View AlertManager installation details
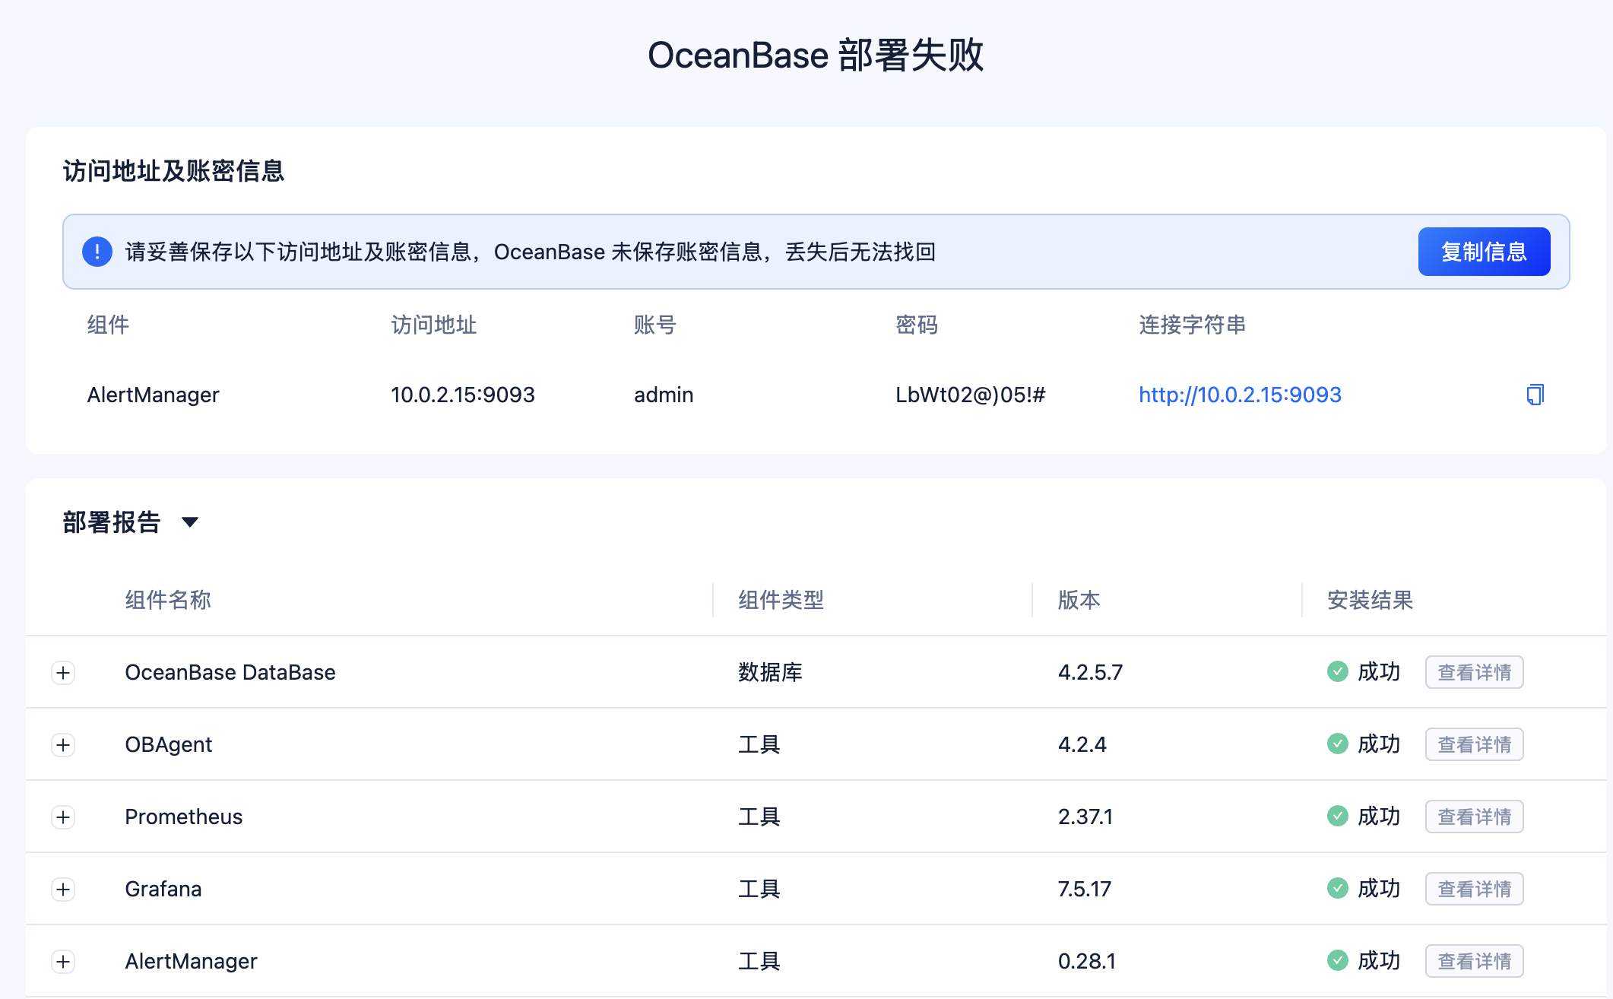 [1473, 961]
